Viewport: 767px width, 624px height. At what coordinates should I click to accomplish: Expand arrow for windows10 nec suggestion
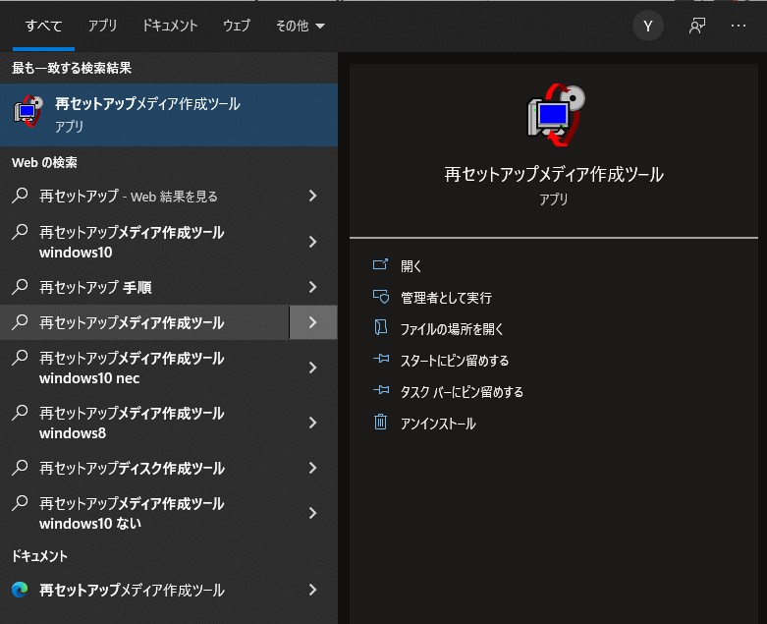click(x=313, y=369)
